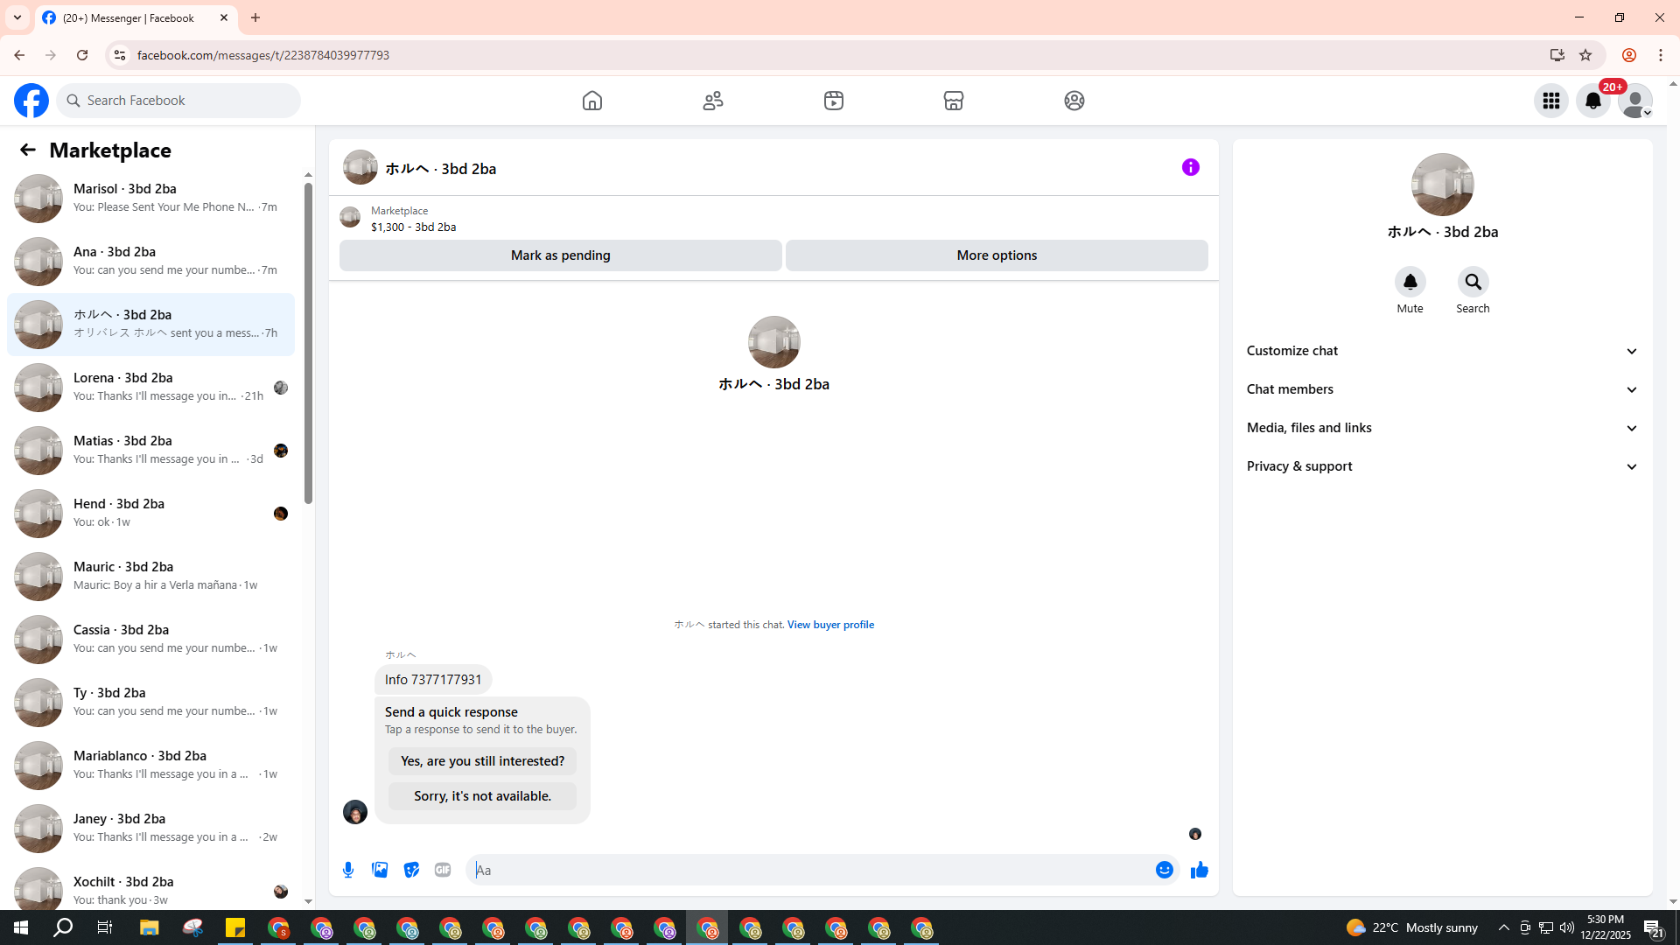Open the notifications bell
This screenshot has width=1680, height=945.
point(1592,101)
